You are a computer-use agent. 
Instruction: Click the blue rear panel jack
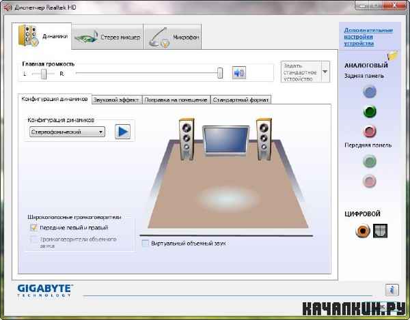(370, 91)
